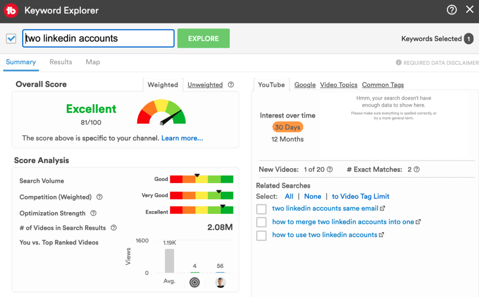Click the Keywords Selected count badge
Screen dimensions: 479x297
point(469,39)
